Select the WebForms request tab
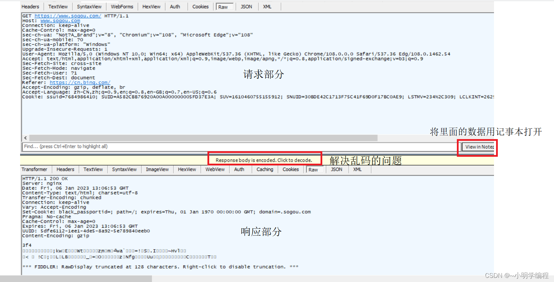Screen dimensions: 554x282 click(x=122, y=7)
